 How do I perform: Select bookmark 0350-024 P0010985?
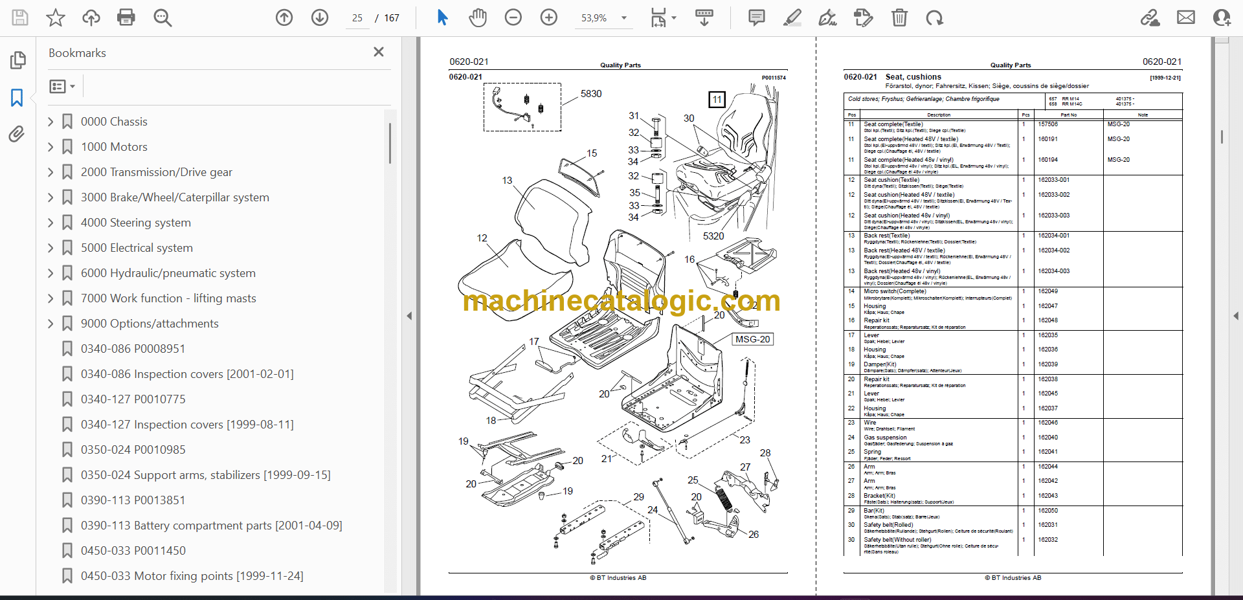tap(133, 450)
